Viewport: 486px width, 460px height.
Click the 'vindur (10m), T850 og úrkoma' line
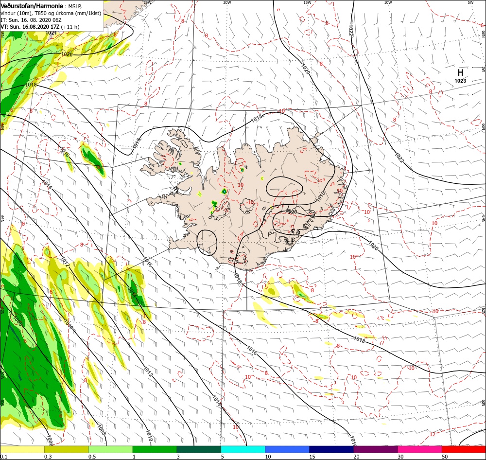[51, 13]
